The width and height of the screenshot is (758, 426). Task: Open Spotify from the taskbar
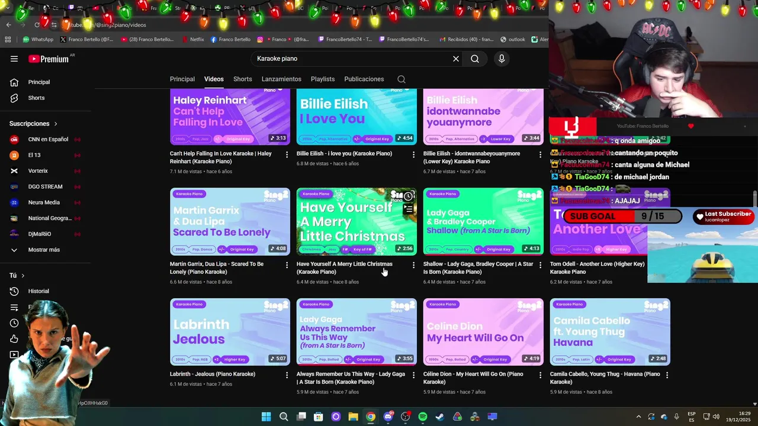422,417
